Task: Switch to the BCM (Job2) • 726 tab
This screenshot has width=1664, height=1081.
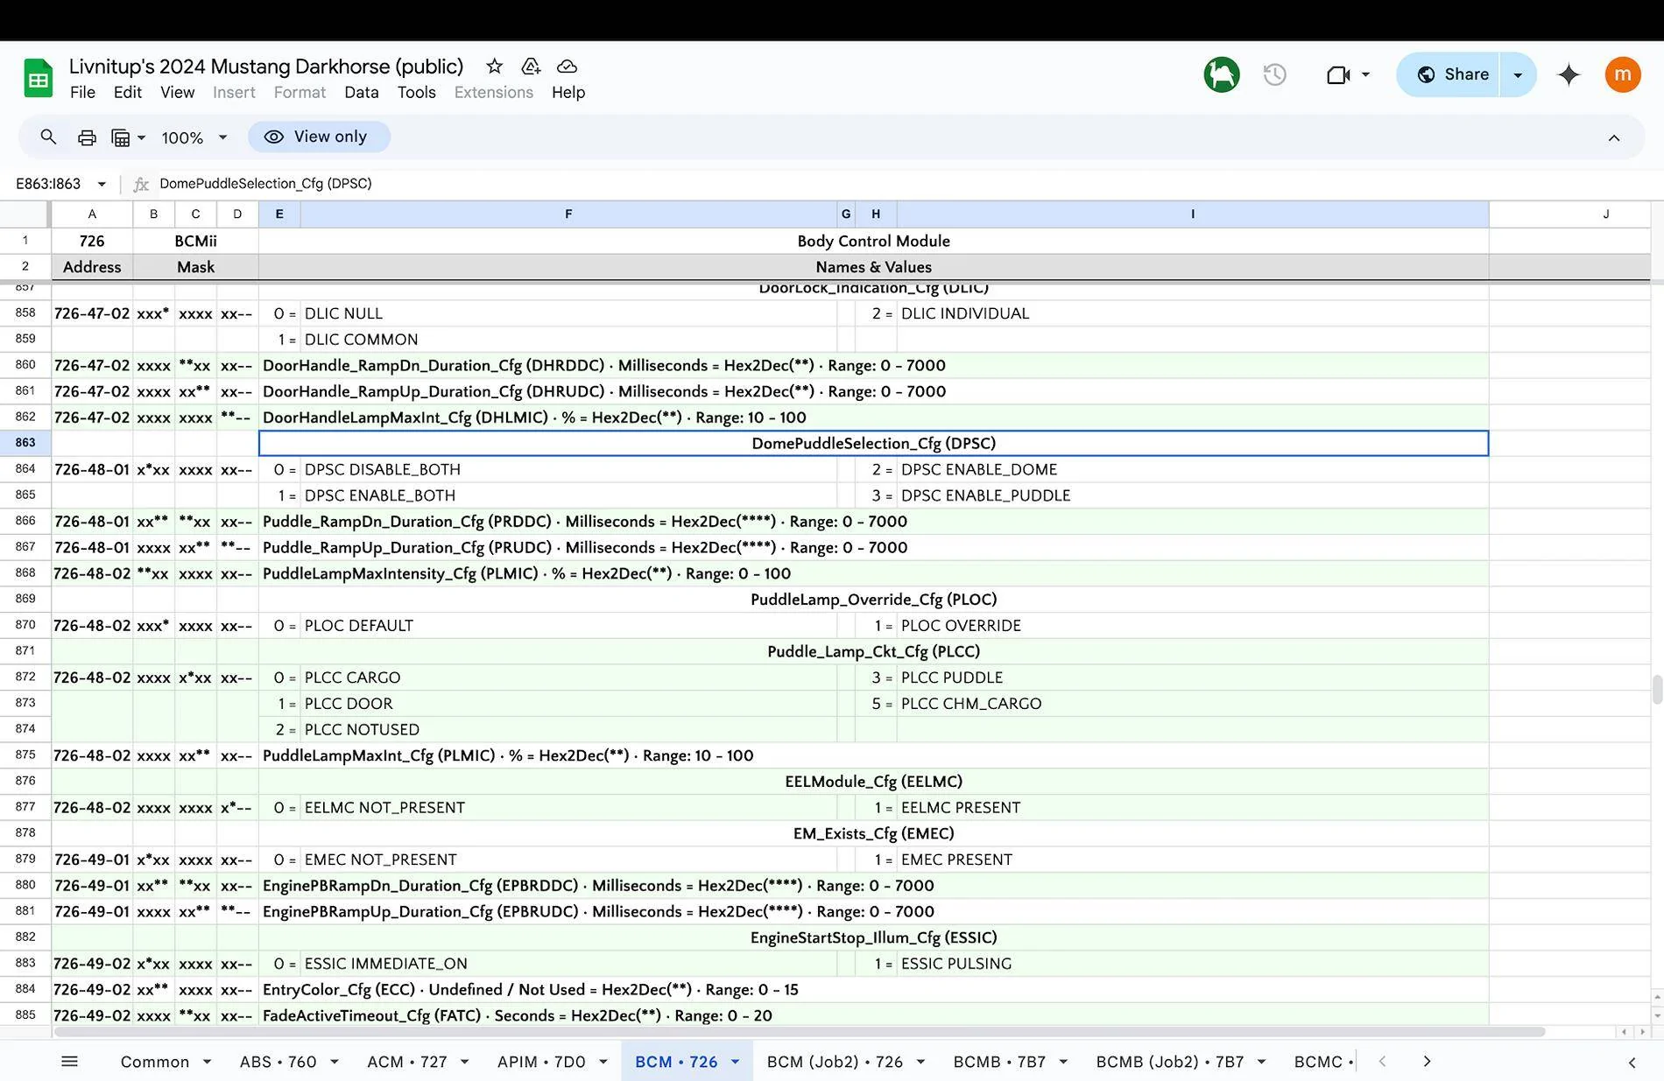Action: (x=835, y=1062)
